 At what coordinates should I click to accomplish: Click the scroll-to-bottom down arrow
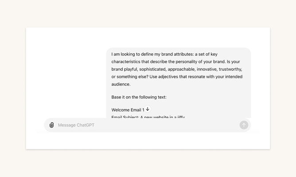148,109
